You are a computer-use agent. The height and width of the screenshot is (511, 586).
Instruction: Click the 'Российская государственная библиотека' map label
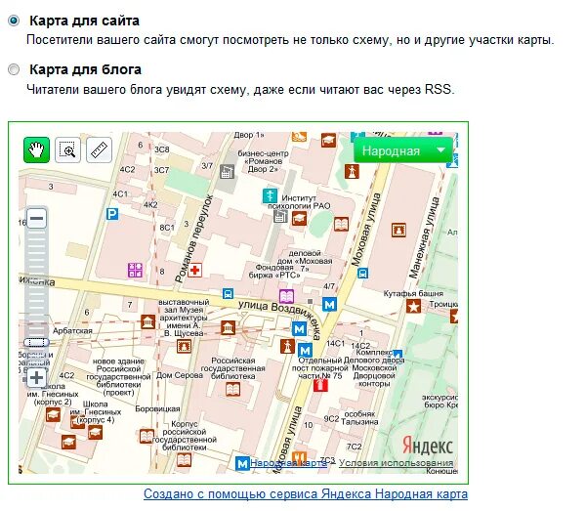232,368
